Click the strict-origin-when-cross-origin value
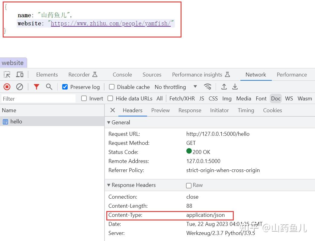The height and width of the screenshot is (241, 315). 223,170
